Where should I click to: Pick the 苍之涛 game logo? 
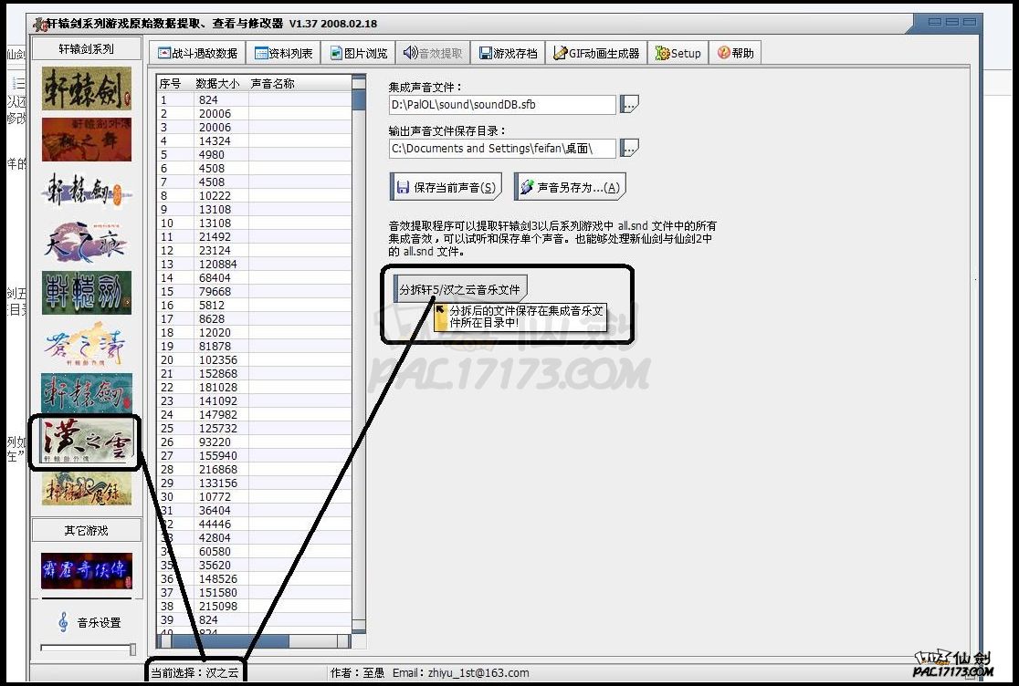point(86,344)
